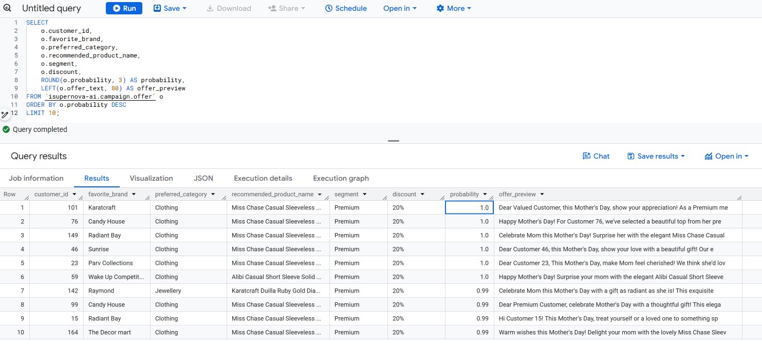This screenshot has width=762, height=347.
Task: Open the Execution graph tab
Action: click(341, 178)
